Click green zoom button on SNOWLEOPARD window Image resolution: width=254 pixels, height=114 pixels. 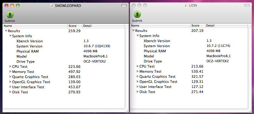pos(18,6)
